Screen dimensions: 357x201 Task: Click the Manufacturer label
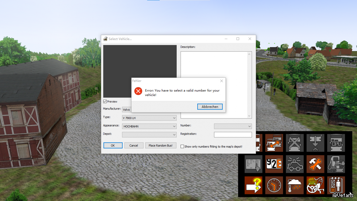click(112, 109)
